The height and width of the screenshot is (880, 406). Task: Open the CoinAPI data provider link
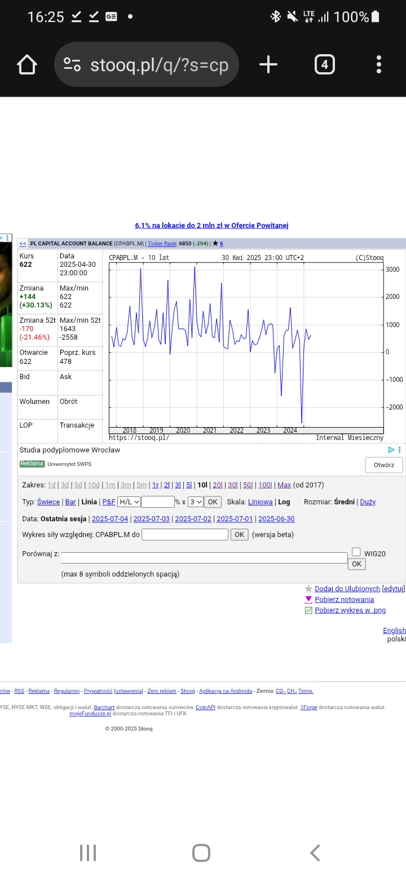[x=205, y=707]
